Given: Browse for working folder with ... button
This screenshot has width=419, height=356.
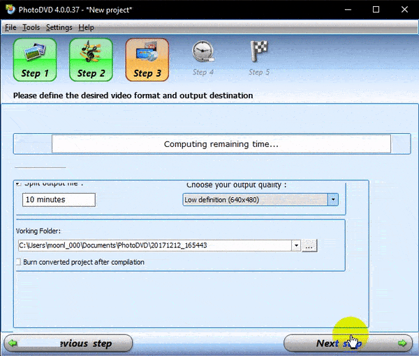Looking at the screenshot, I should click(309, 246).
